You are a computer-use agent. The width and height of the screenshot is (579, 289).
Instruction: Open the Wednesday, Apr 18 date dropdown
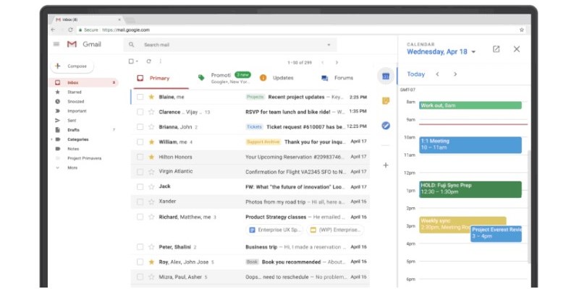click(x=473, y=52)
